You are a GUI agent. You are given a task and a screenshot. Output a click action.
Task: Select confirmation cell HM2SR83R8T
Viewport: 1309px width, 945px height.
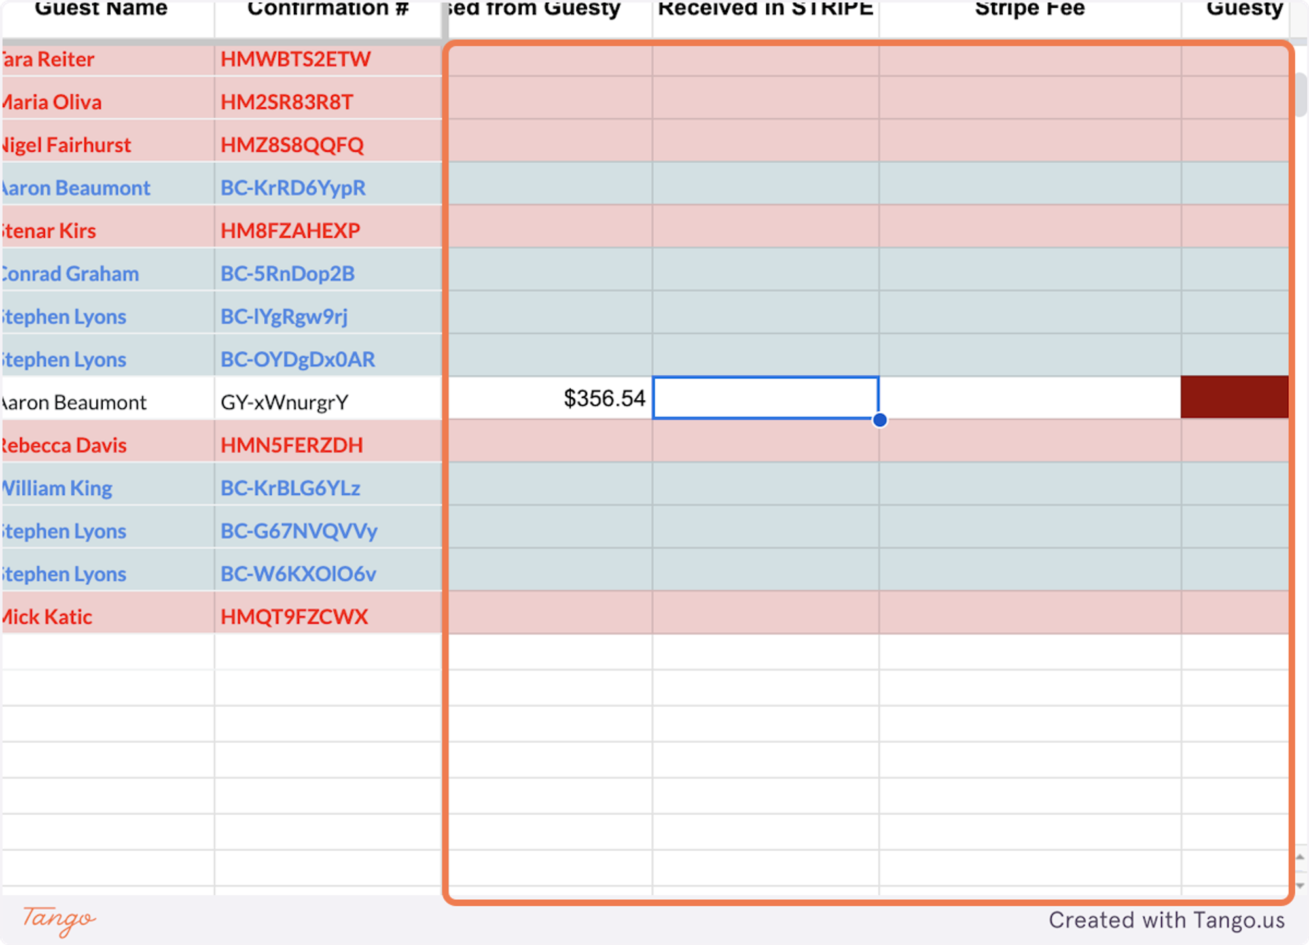pyautogui.click(x=328, y=102)
